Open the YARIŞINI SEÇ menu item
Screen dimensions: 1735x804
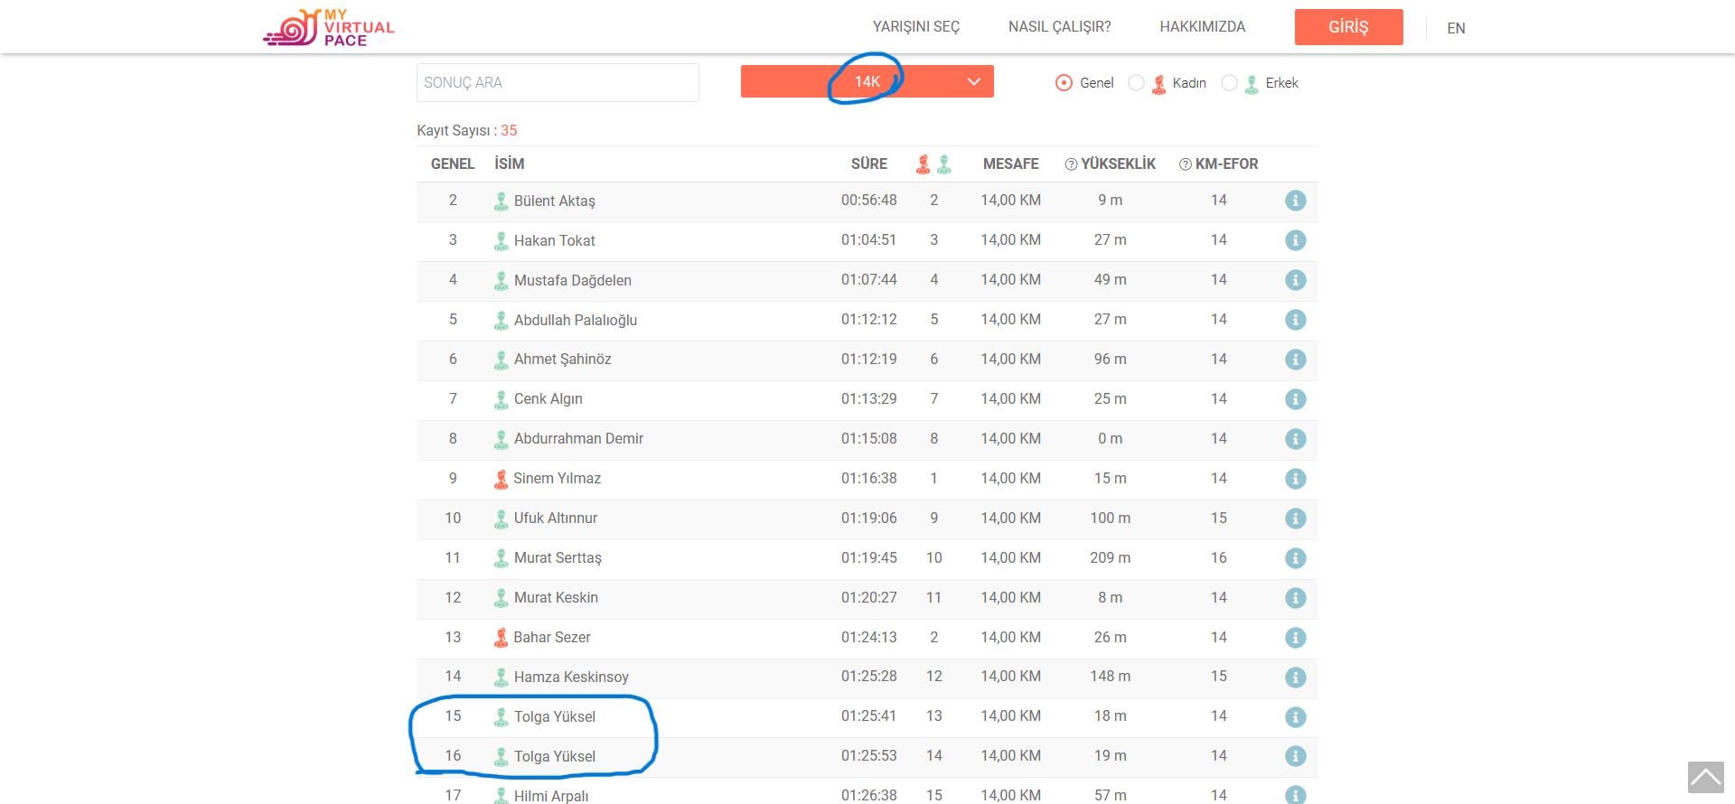point(915,27)
